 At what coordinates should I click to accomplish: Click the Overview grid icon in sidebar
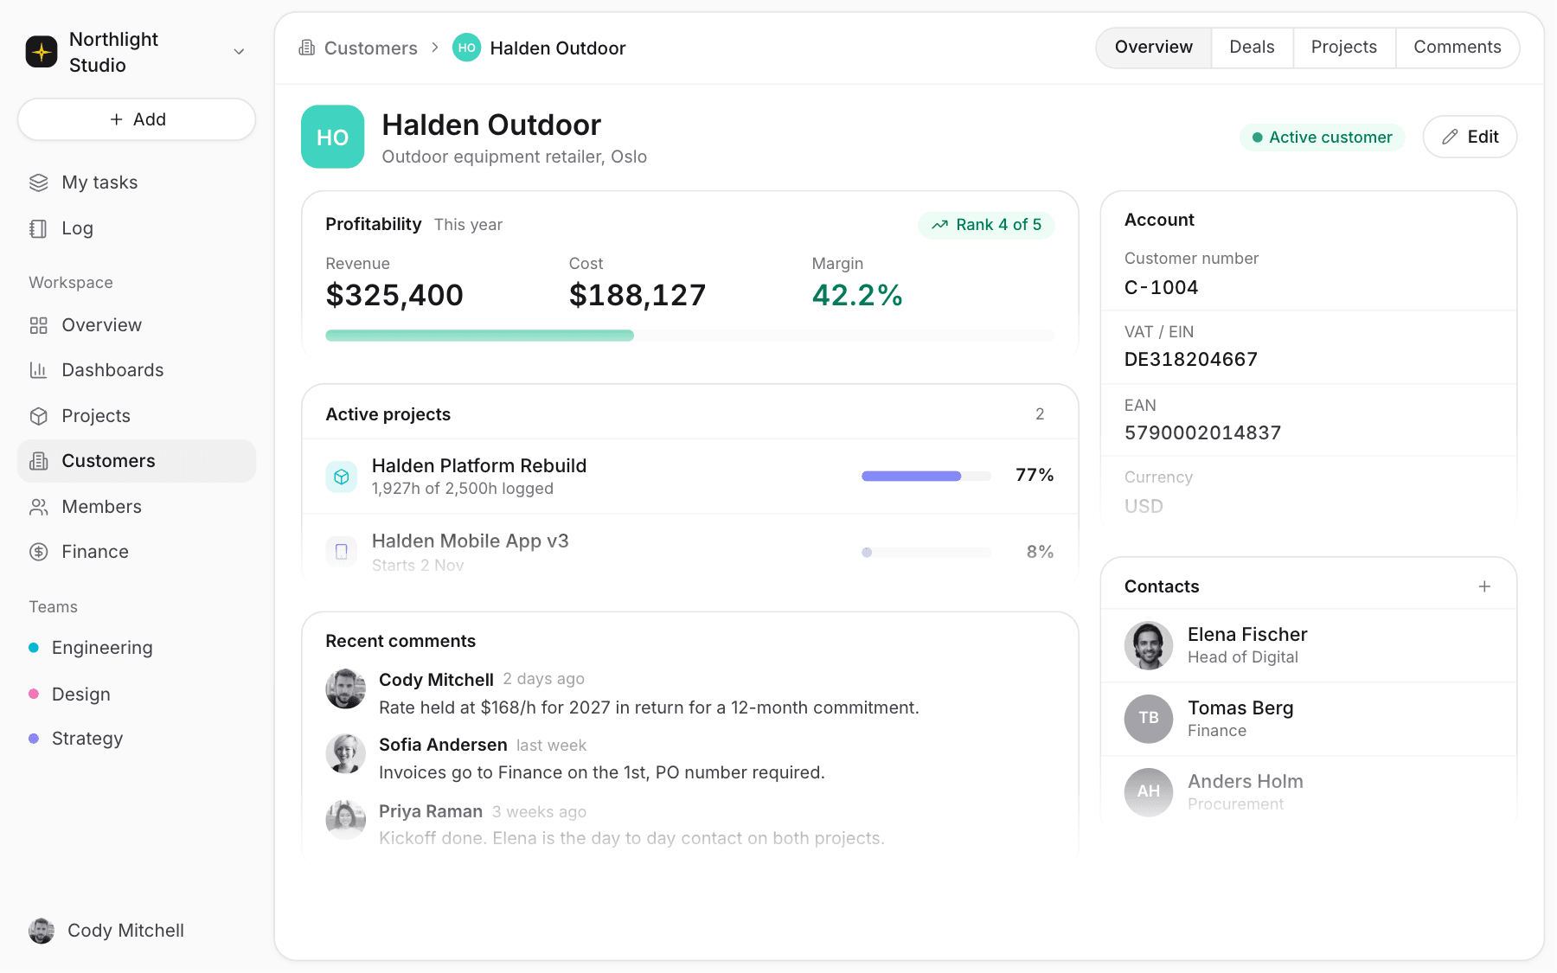[x=39, y=325]
